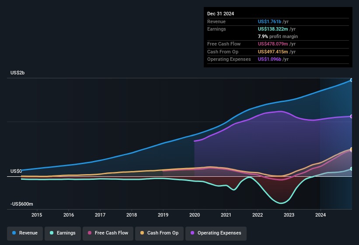Click the -US$600m y-axis label
359x245 pixels.
pos(22,204)
